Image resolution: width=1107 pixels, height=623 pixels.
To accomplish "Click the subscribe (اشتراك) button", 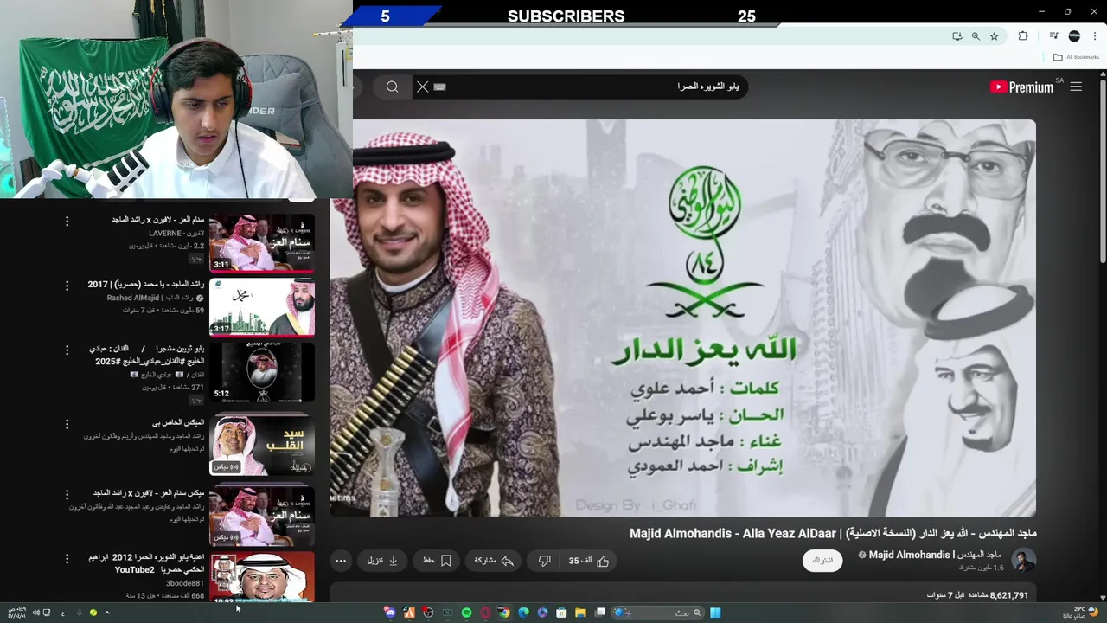I will click(822, 561).
